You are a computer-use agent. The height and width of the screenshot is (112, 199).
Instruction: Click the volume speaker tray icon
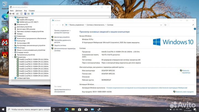click(x=177, y=109)
